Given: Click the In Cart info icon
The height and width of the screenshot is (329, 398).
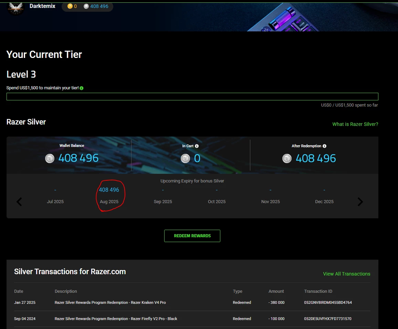Looking at the screenshot, I should (197, 146).
